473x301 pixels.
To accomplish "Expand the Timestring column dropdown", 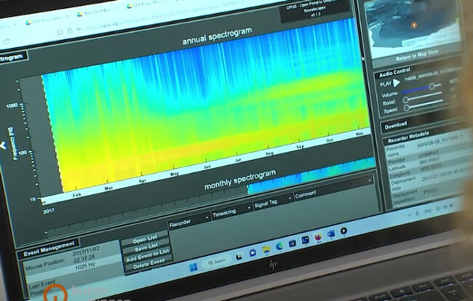I will (x=248, y=209).
